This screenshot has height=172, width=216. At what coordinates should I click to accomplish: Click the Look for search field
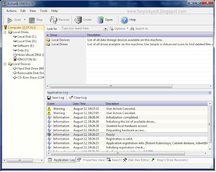coord(82,29)
